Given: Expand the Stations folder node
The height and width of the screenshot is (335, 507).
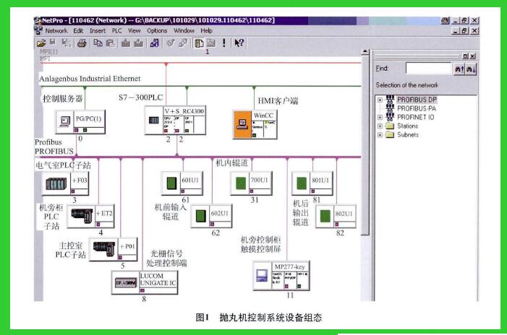Looking at the screenshot, I should pyautogui.click(x=380, y=126).
